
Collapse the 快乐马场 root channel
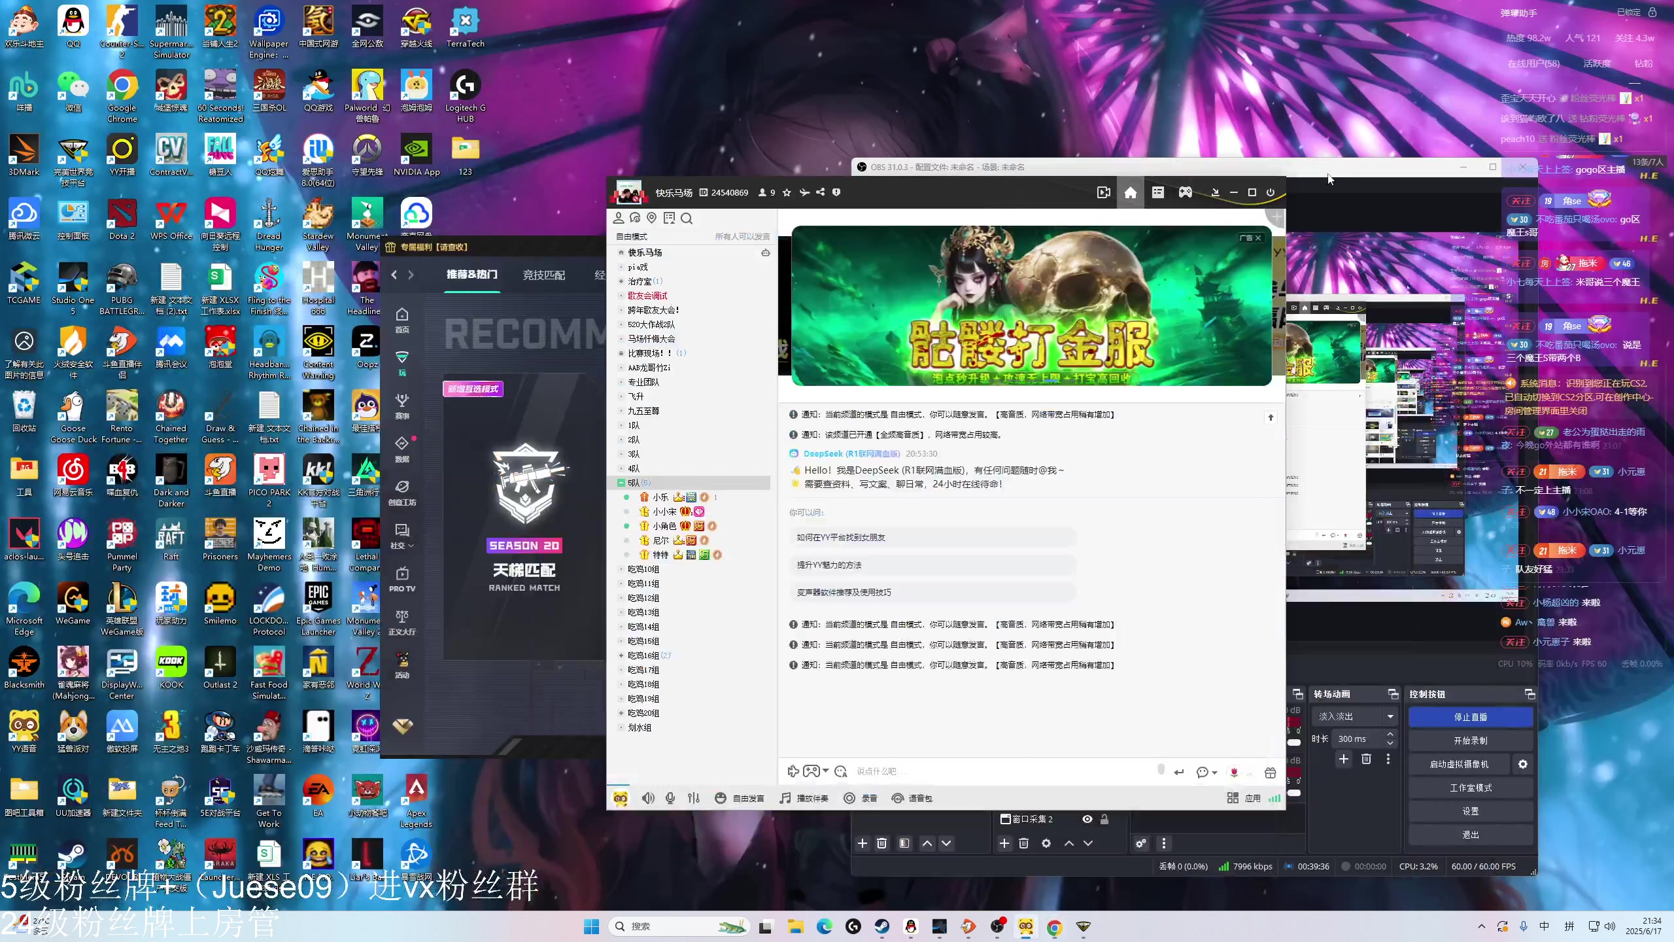pos(621,253)
